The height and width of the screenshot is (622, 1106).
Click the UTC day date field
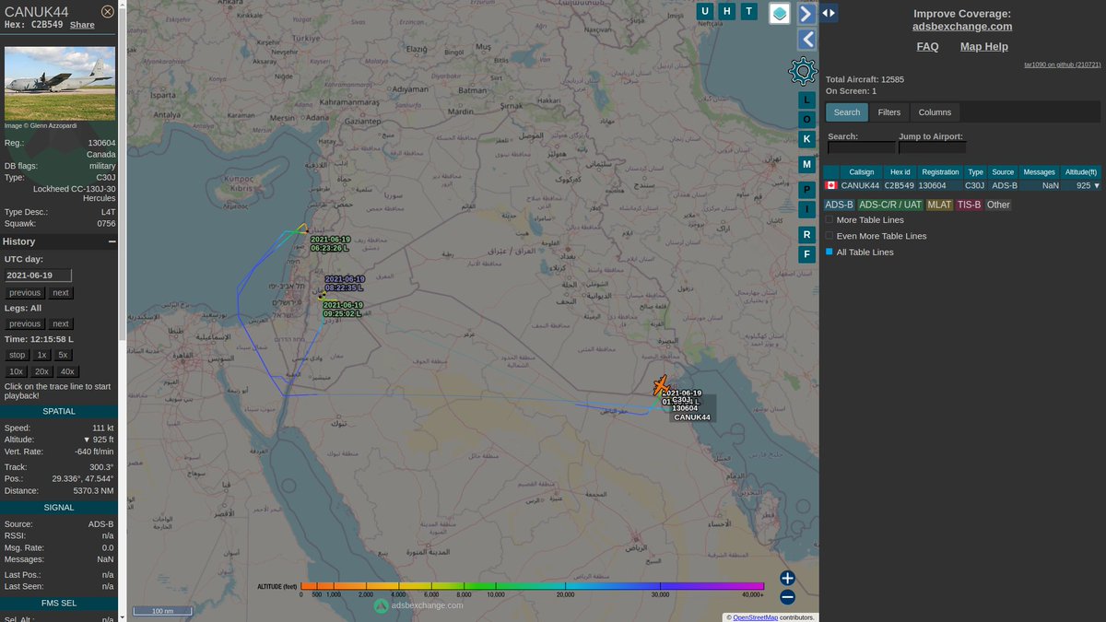[38, 276]
